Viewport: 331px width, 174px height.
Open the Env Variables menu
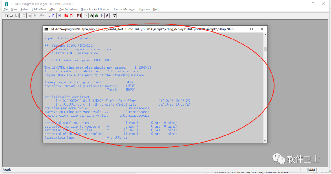coord(68,9)
